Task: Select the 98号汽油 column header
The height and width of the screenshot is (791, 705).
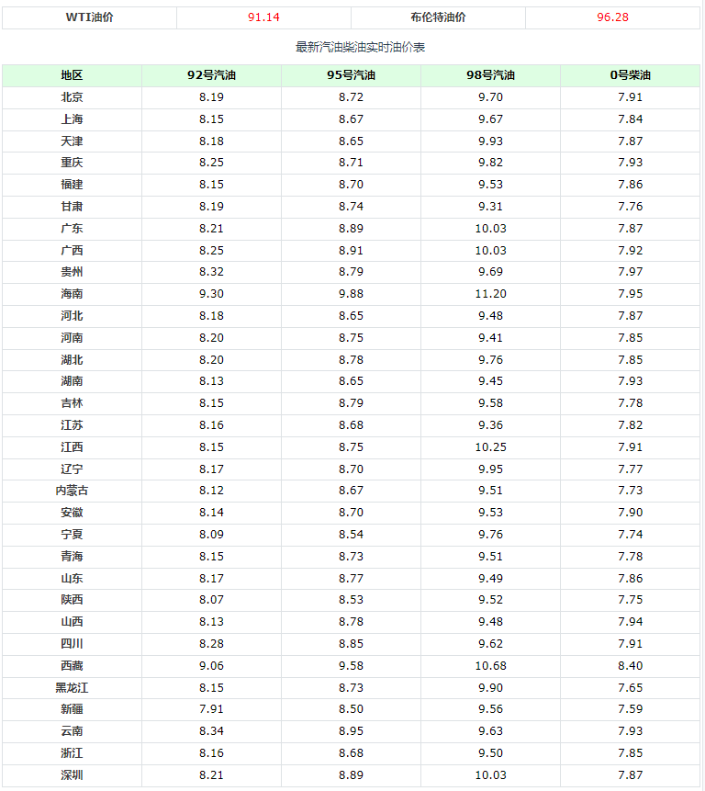Action: 490,75
